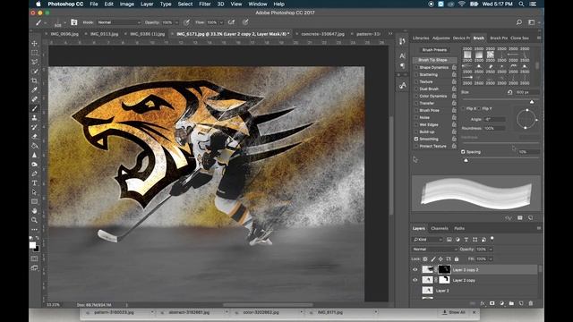Enable Texture checkbox
This screenshot has height=322, width=573.
pos(416,81)
